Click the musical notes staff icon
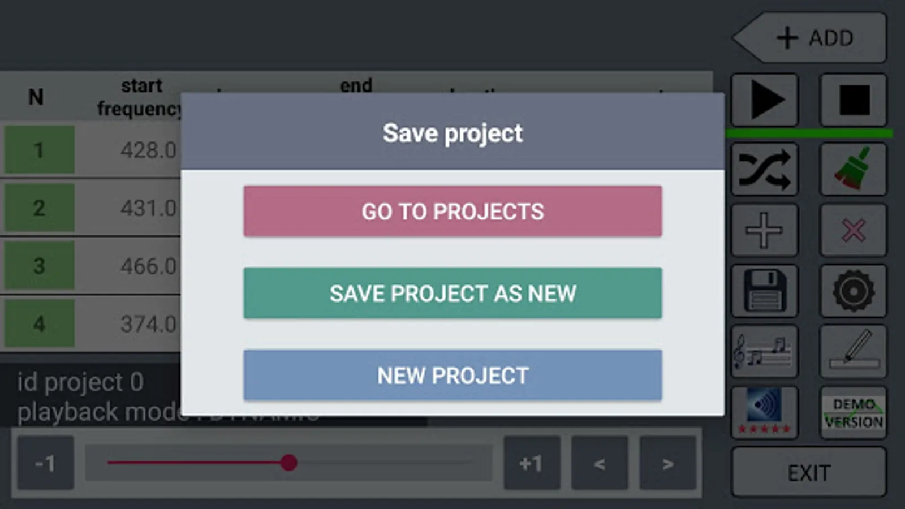This screenshot has width=905, height=509. (x=764, y=351)
